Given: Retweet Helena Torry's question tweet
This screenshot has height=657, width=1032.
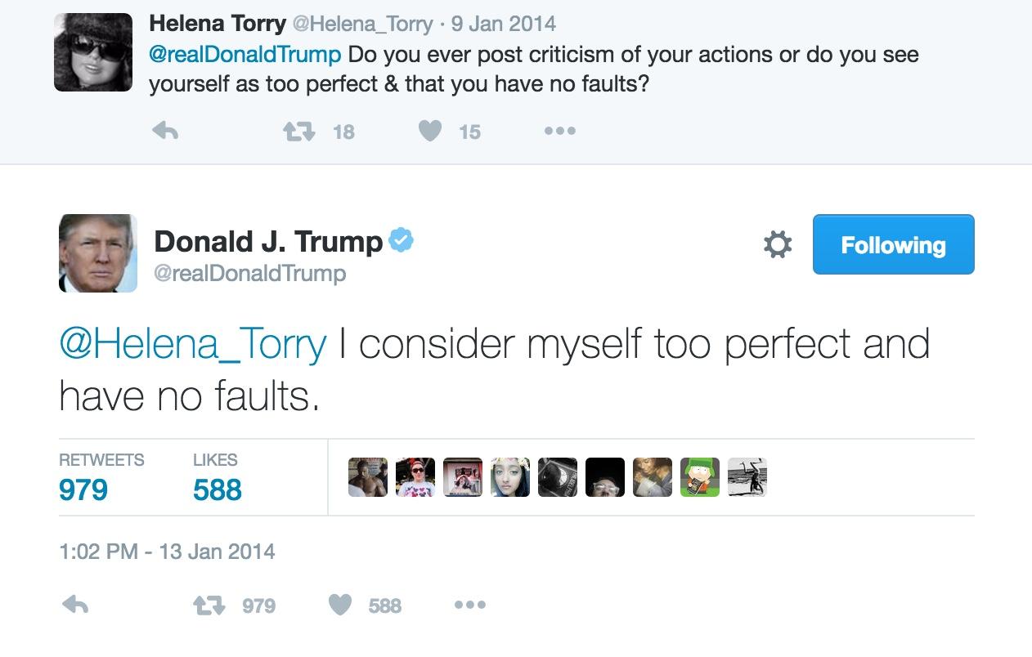Looking at the screenshot, I should click(x=299, y=131).
